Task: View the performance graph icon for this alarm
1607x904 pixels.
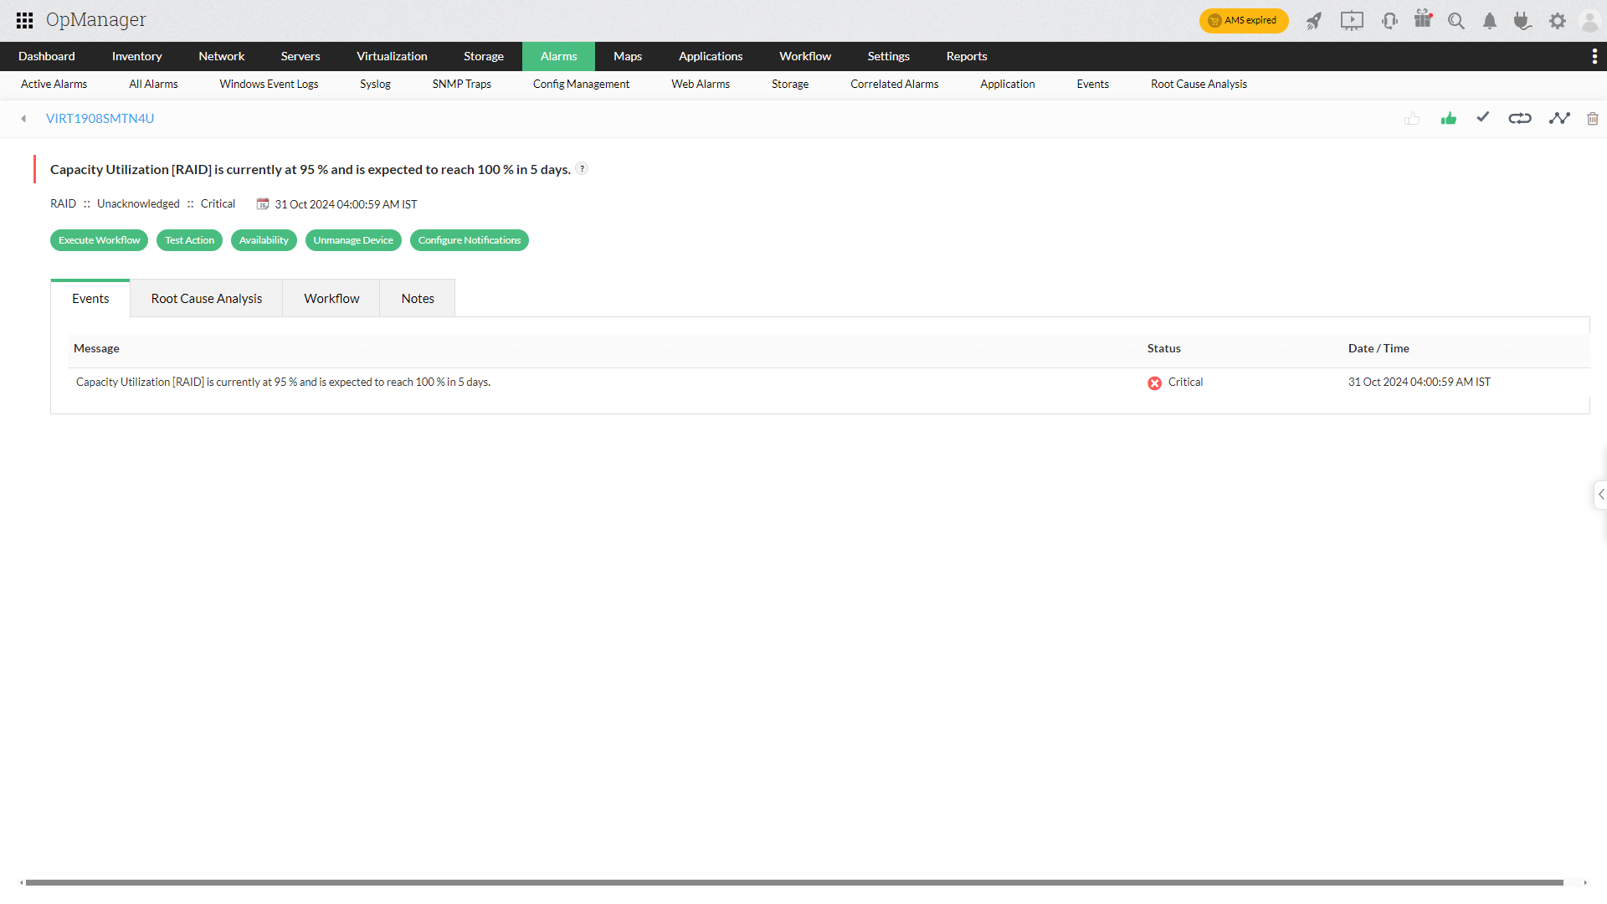Action: [1560, 118]
